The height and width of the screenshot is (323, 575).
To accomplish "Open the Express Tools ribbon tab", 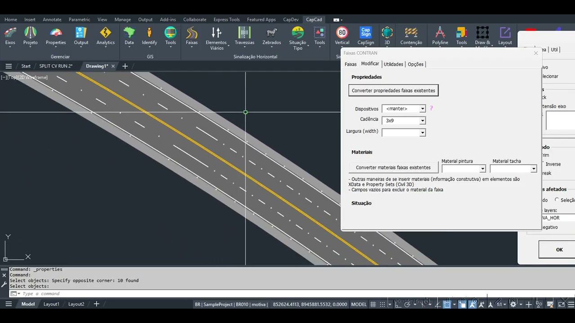I will 226,20.
